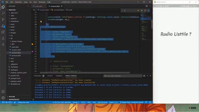Click the UTF-8 encoding status item
This screenshot has height=112, width=199.
click(83, 102)
